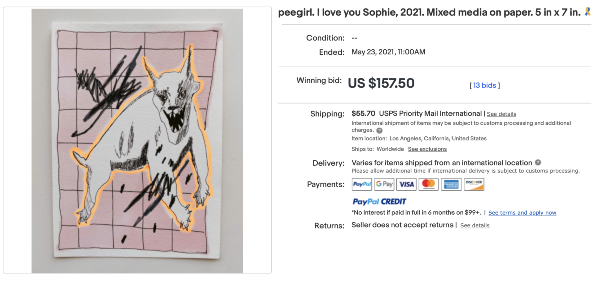Select the Discover card icon
This screenshot has height=283, width=602.
pos(474,184)
